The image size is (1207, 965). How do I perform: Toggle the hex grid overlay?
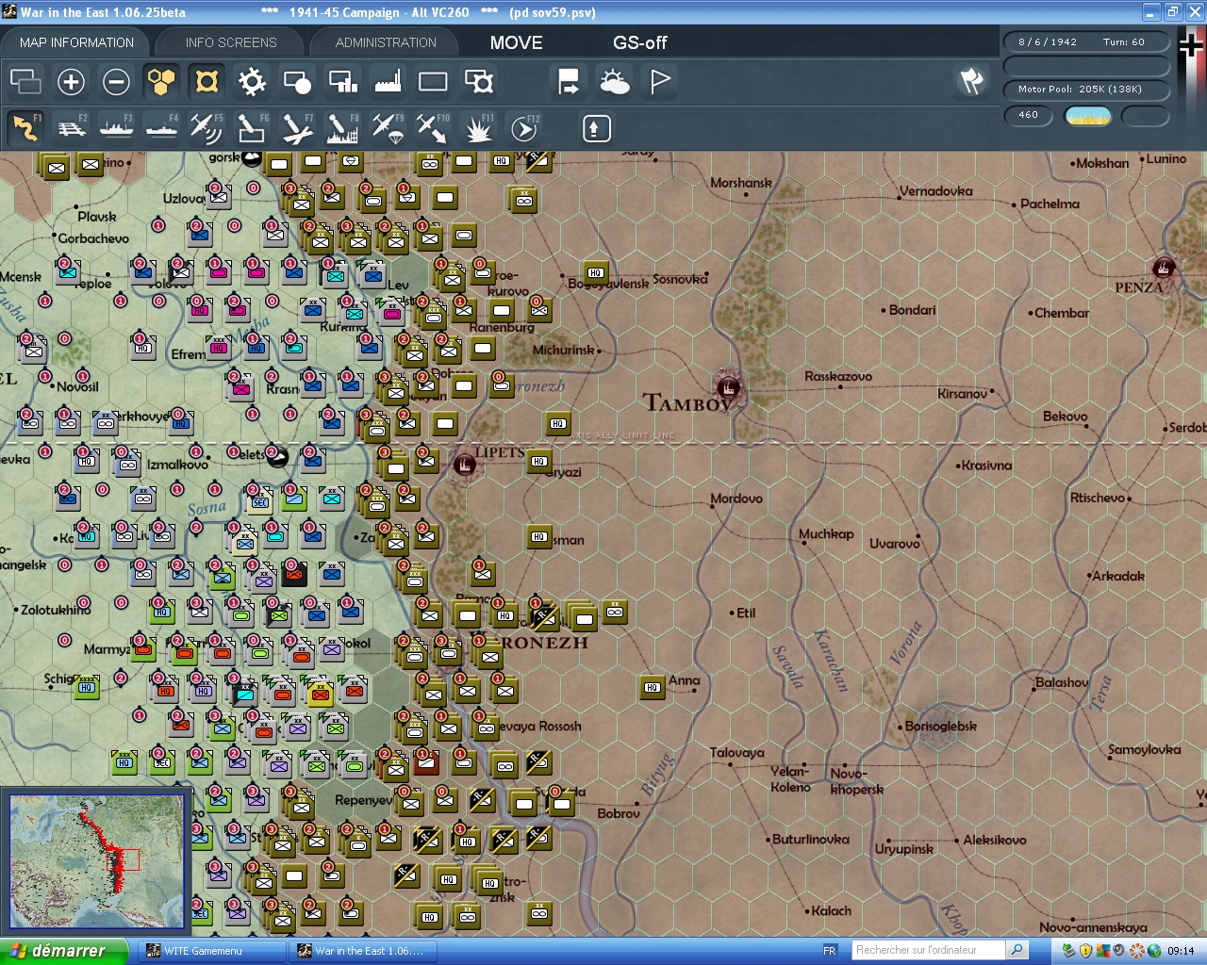pyautogui.click(x=161, y=82)
